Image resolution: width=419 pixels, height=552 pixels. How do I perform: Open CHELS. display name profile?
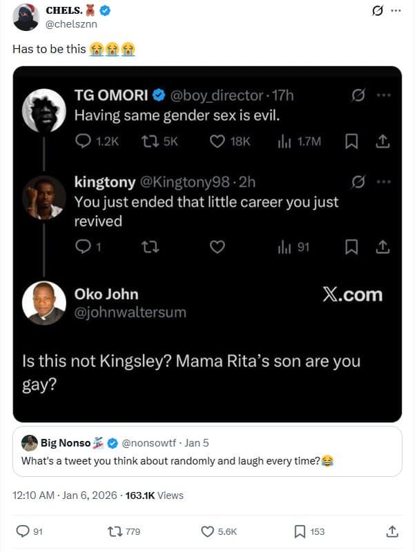(63, 10)
